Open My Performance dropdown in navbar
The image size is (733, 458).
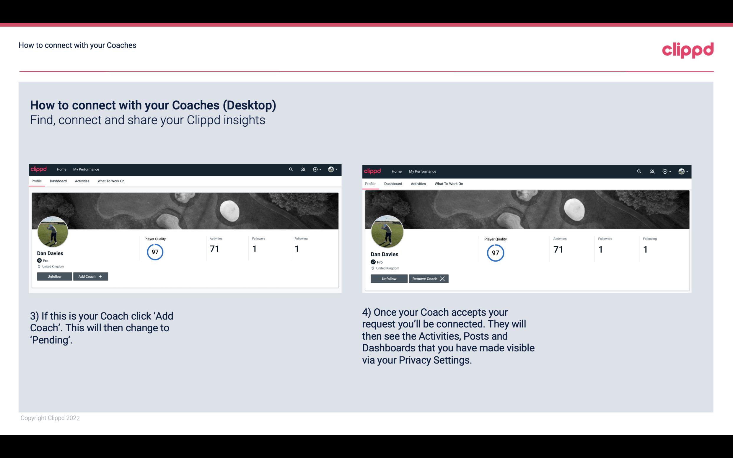86,169
